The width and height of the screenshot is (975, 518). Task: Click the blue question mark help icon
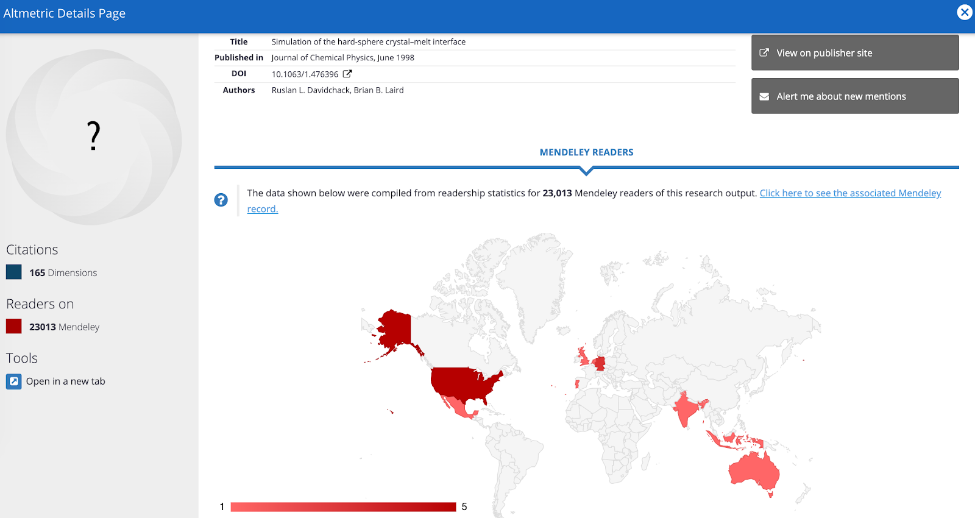click(x=221, y=200)
